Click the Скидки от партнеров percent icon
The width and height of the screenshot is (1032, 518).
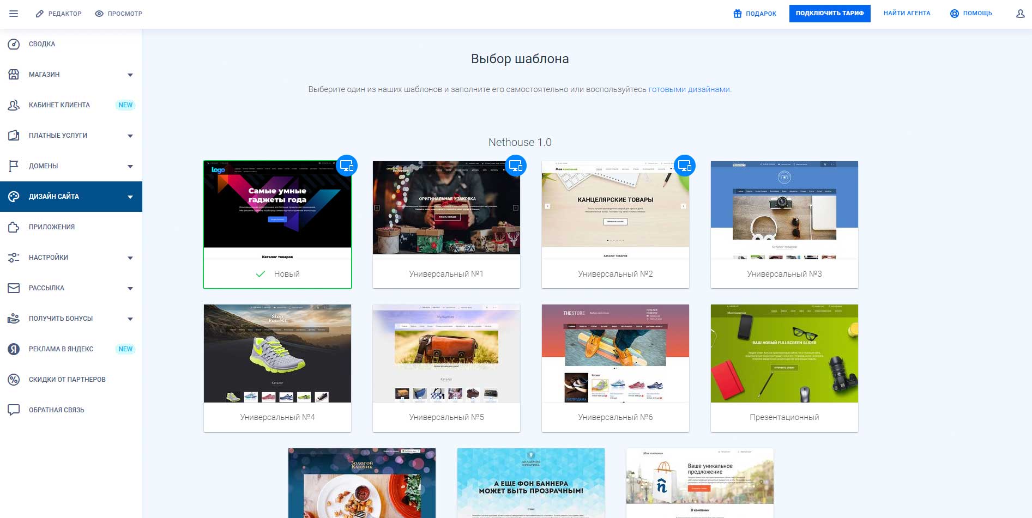tap(14, 380)
